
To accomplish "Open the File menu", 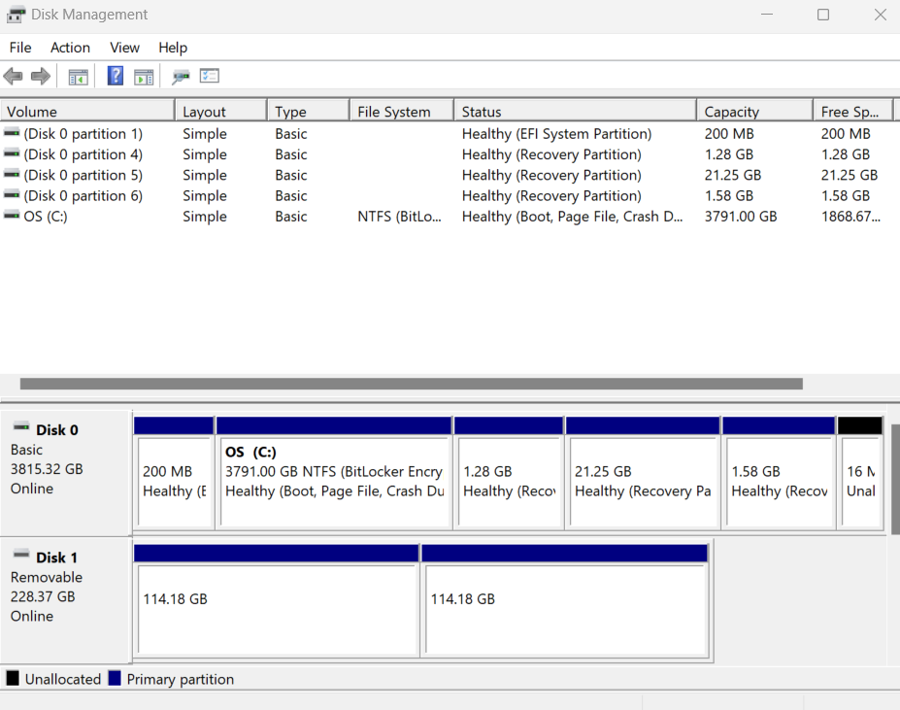I will [x=19, y=47].
